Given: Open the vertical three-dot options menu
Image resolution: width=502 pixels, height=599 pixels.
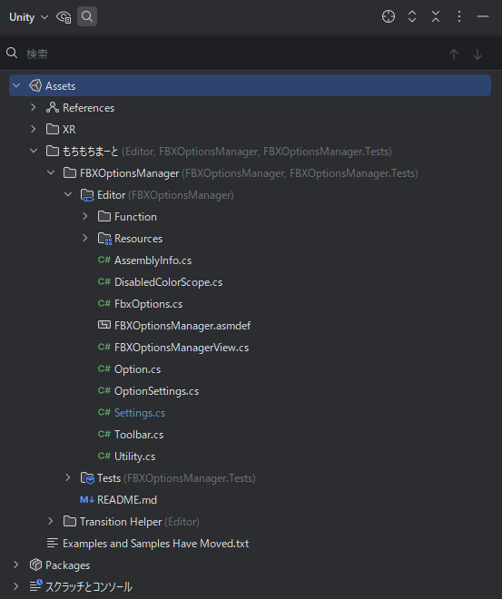Looking at the screenshot, I should coord(459,16).
